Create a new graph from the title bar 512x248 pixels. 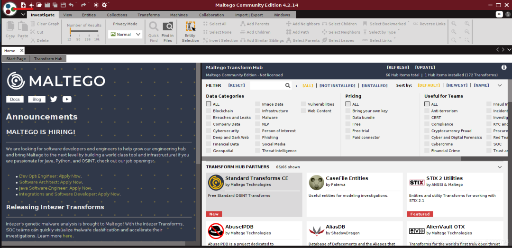(23, 5)
